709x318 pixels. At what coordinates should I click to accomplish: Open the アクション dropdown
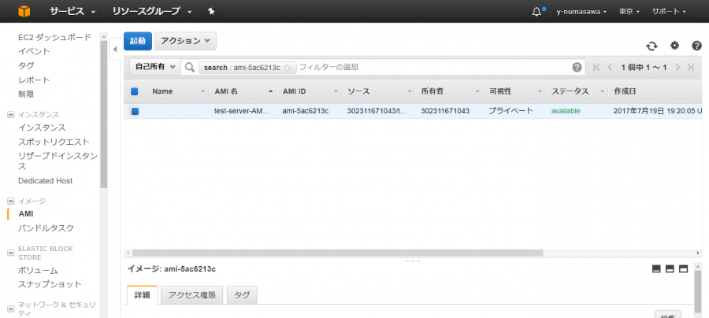click(x=185, y=41)
